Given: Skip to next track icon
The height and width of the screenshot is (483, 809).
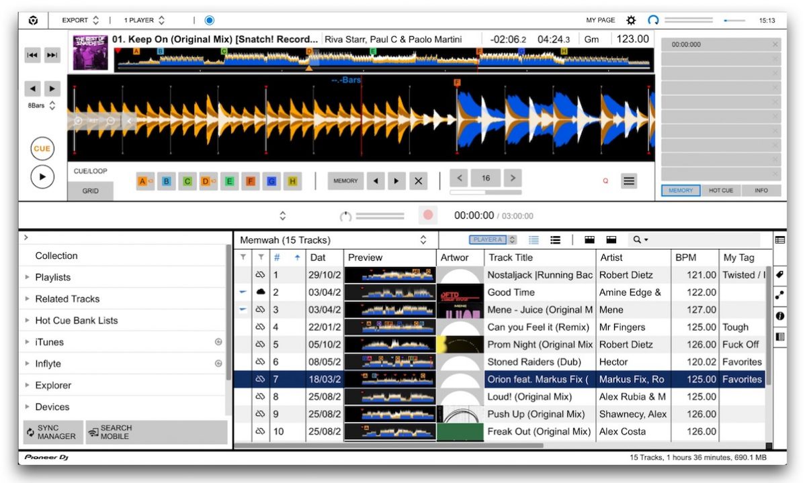Looking at the screenshot, I should [x=52, y=56].
